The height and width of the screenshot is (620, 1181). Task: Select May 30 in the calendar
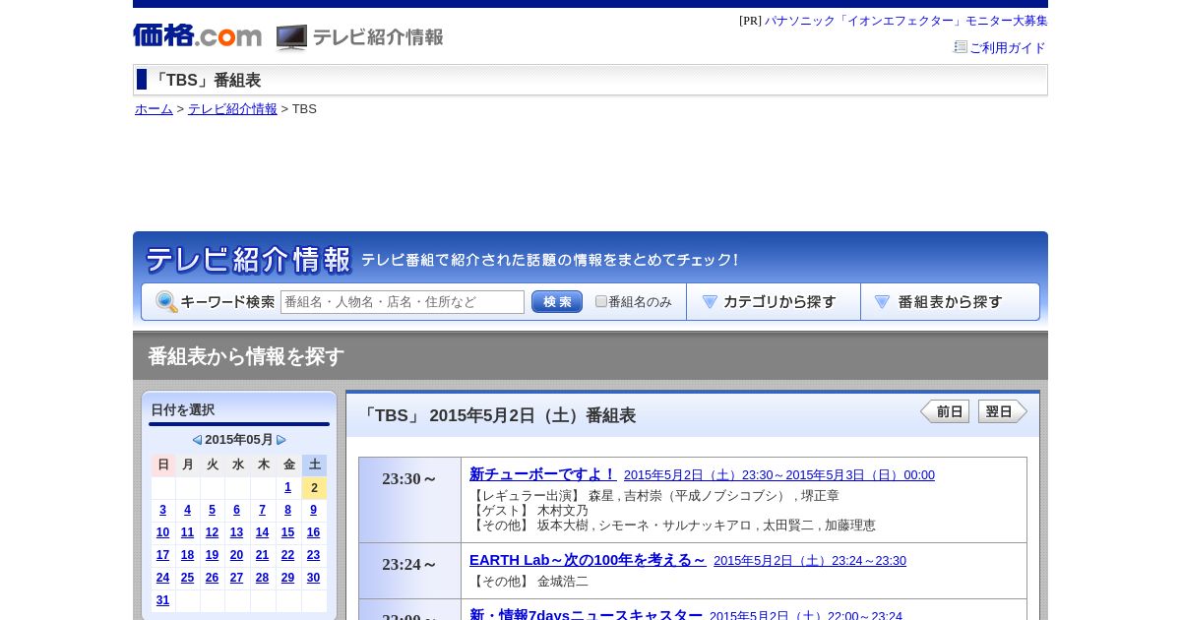314,578
